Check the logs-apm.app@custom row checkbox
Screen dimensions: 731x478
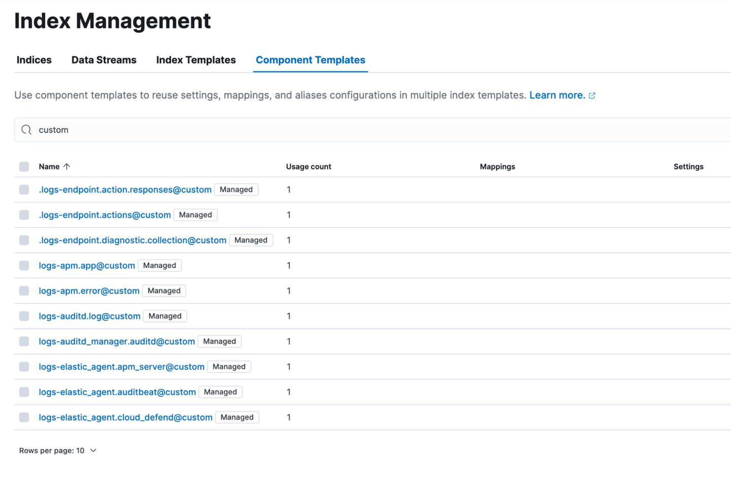(24, 265)
